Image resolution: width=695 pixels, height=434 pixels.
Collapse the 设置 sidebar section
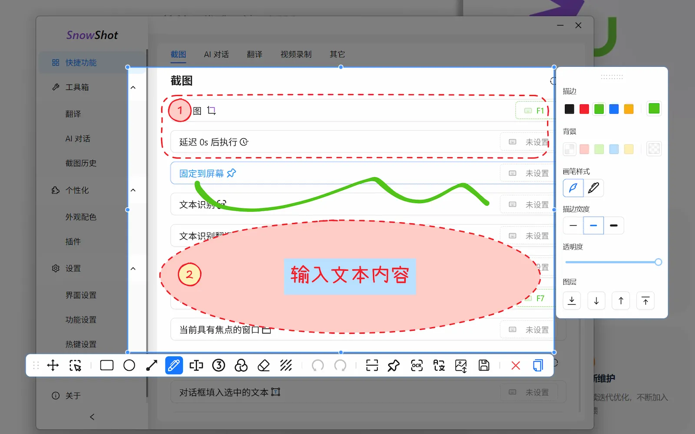[133, 268]
